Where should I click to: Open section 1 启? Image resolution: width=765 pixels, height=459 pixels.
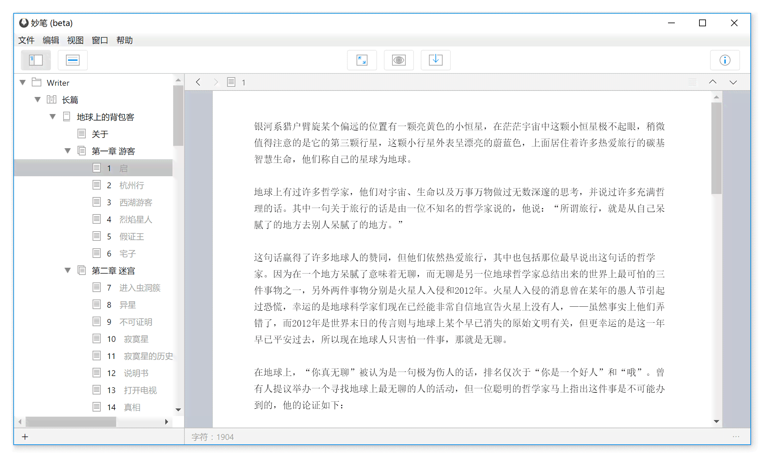(93, 168)
